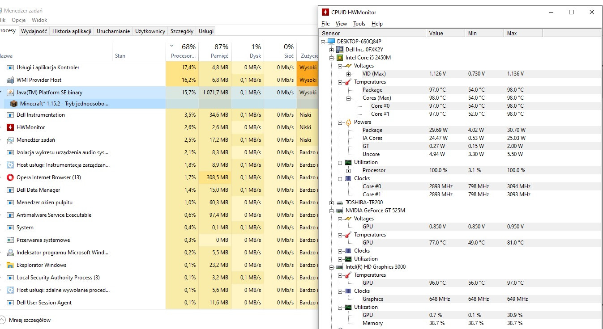Collapse the Intel HD Graphics 3000 node
Viewport: 603px width, 329px height.
pyautogui.click(x=332, y=267)
